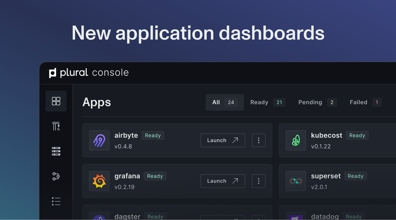Click the dagster app name
This screenshot has height=220, width=396.
pos(127,216)
